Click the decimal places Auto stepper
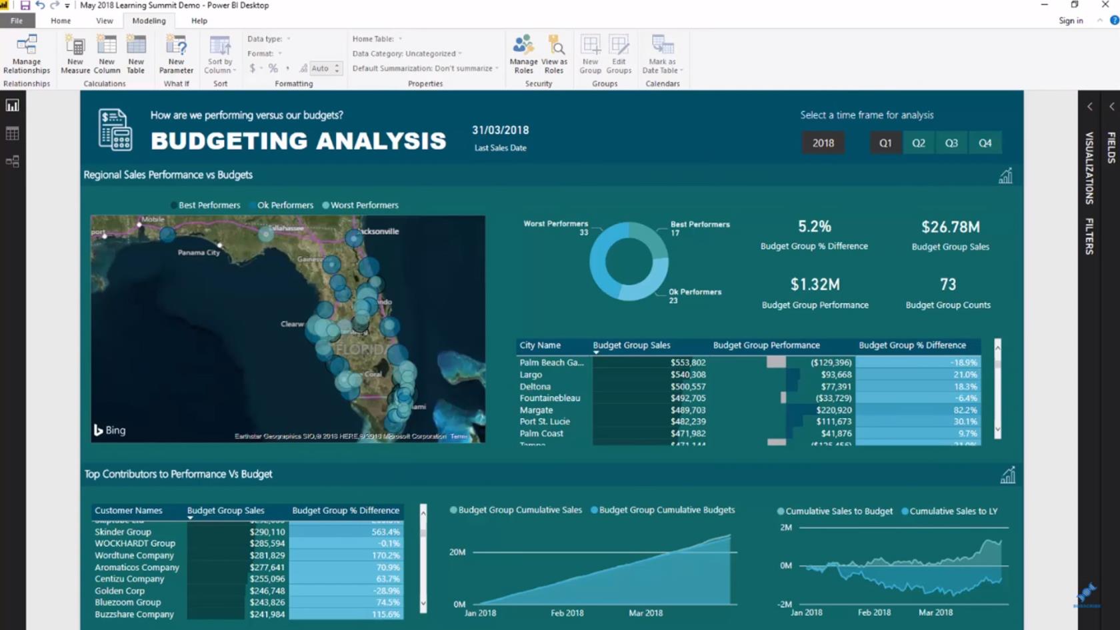1120x630 pixels. click(x=337, y=68)
